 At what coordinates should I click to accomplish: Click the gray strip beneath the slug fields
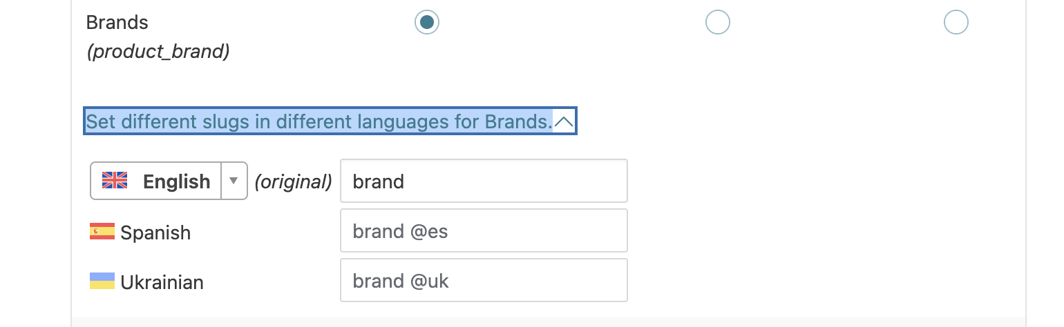549,322
